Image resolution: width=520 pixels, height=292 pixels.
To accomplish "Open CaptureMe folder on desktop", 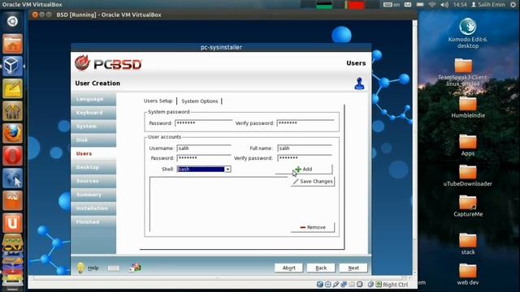I will 468,206.
